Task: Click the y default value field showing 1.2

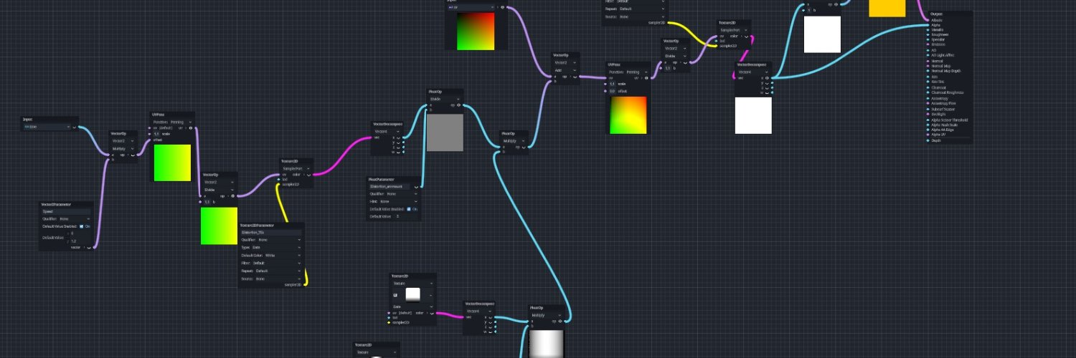Action: 80,241
